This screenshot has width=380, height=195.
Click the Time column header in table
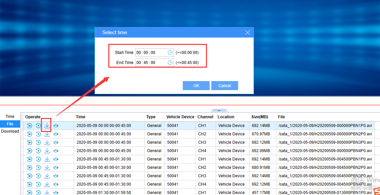[x=80, y=117]
